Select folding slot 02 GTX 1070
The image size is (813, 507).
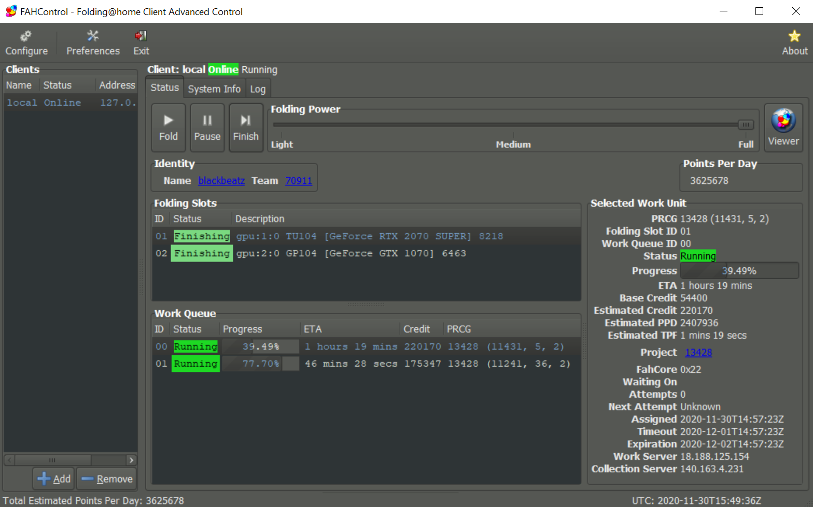366,253
